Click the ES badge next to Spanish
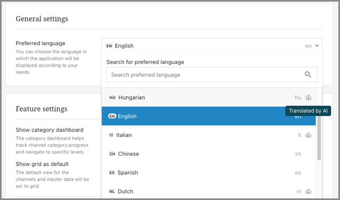This screenshot has width=340, height=200. pos(112,173)
